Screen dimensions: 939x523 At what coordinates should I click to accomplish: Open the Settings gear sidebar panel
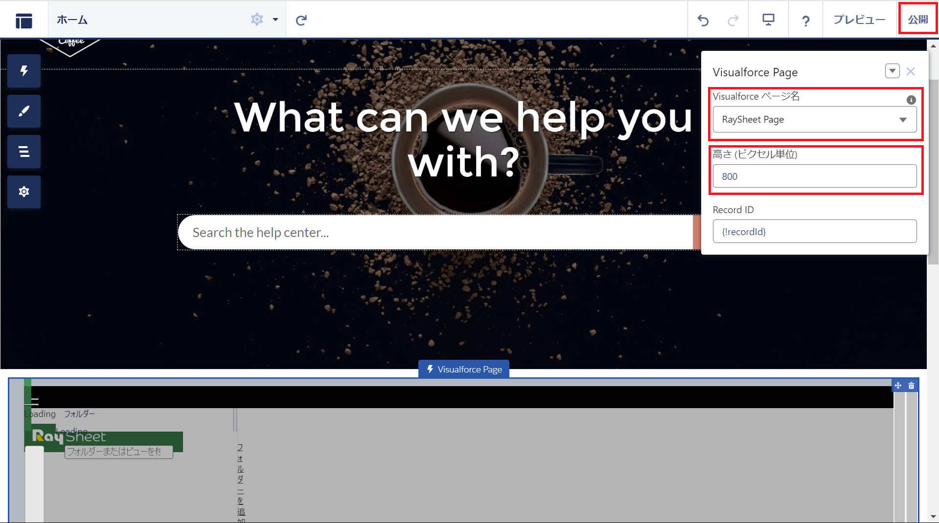[24, 192]
